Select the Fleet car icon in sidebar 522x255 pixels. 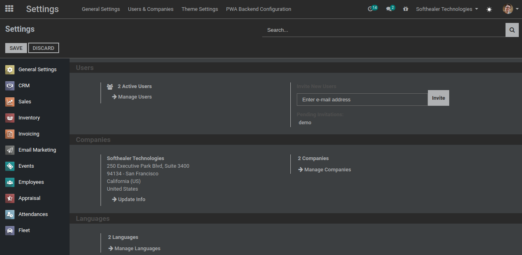(10, 230)
